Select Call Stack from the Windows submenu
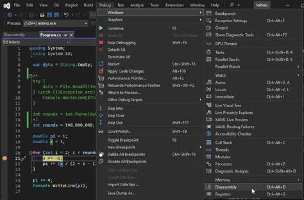The image size is (304, 200). (x=223, y=143)
